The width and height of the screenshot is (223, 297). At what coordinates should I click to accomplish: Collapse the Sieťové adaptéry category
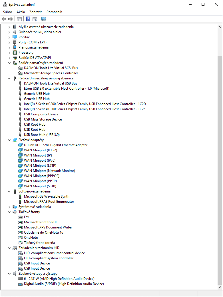tap(9, 140)
